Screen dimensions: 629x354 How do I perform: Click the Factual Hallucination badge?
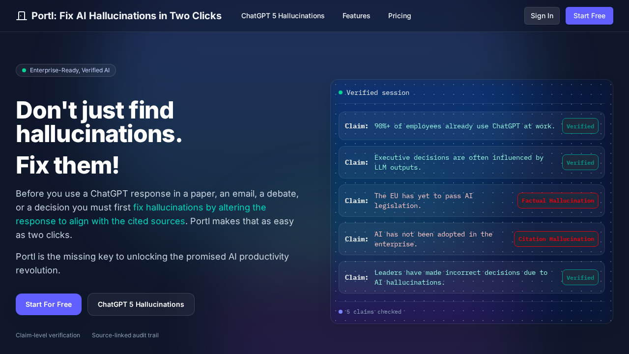tap(558, 201)
